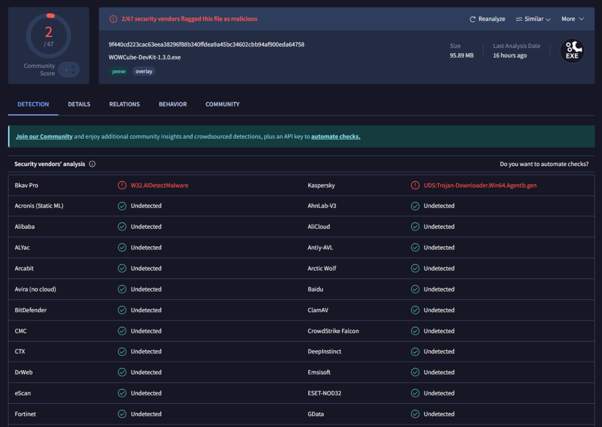
Task: Click the EXE file type icon
Action: click(x=572, y=51)
